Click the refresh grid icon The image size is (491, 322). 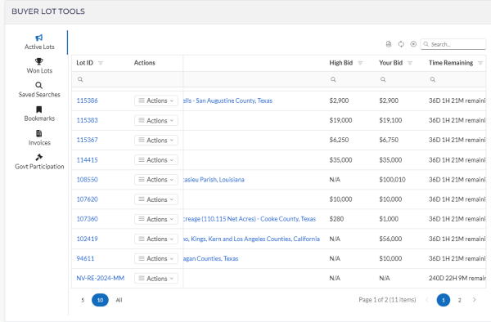click(x=401, y=44)
